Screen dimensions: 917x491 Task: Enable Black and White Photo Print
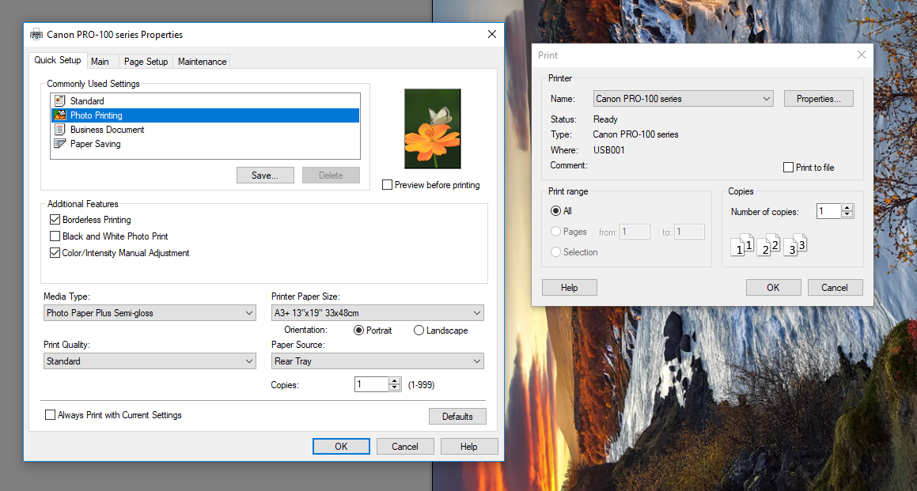pyautogui.click(x=55, y=236)
